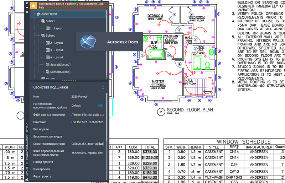The width and height of the screenshot is (285, 183).
Task: Click the 'Имя проекта' property label
Action: [41, 169]
